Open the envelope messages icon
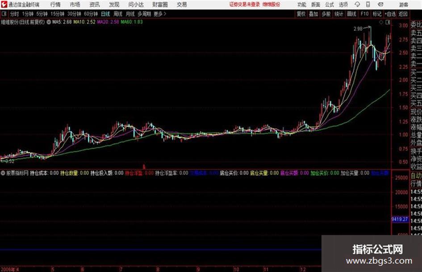422x272 pixels. coord(380,4)
